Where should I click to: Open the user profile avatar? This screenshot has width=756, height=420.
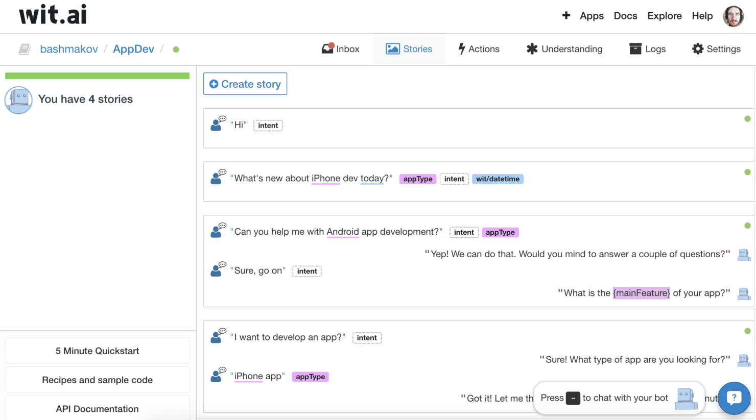click(733, 16)
